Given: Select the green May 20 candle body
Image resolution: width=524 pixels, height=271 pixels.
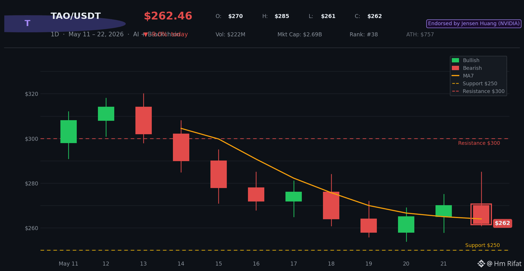Looking at the screenshot, I should pos(406,224).
